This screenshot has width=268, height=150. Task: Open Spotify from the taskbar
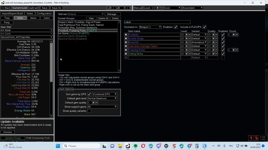tap(135, 146)
